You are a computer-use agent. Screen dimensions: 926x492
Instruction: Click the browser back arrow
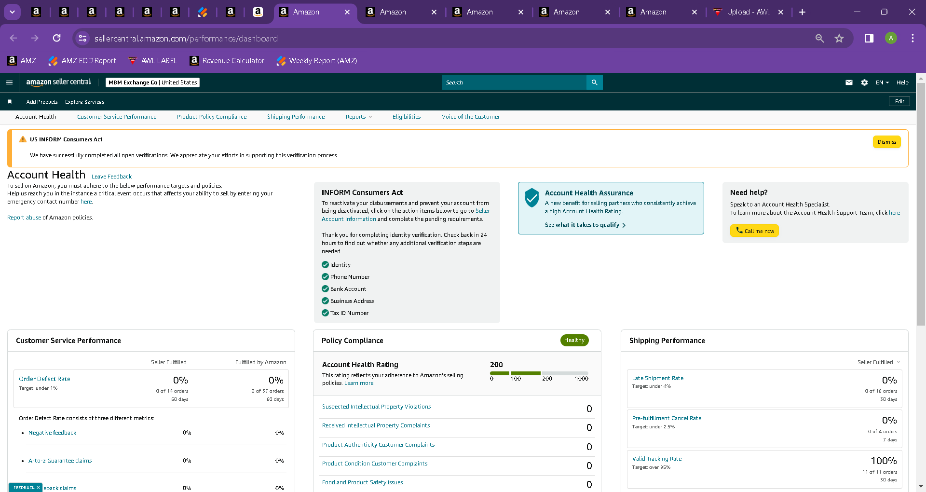[x=14, y=38]
